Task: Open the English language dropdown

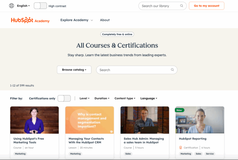Action: click(24, 6)
